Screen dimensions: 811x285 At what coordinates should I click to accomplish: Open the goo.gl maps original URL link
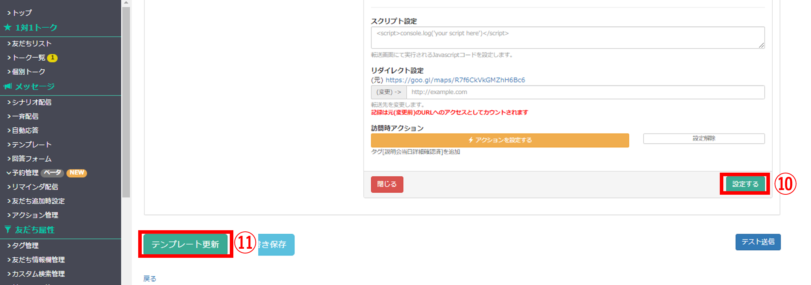(x=455, y=80)
